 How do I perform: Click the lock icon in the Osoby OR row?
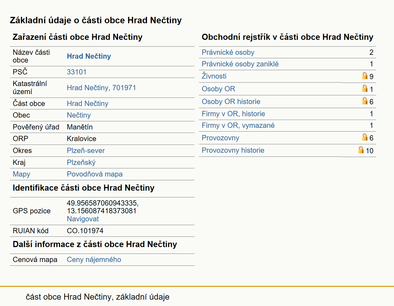tap(364, 88)
